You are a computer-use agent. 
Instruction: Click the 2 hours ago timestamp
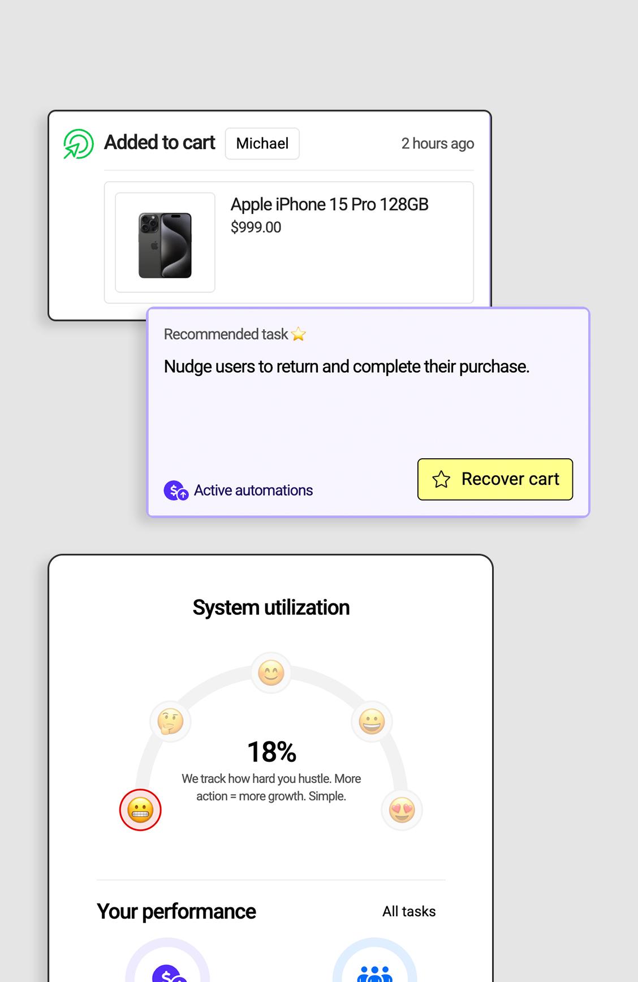coord(438,144)
